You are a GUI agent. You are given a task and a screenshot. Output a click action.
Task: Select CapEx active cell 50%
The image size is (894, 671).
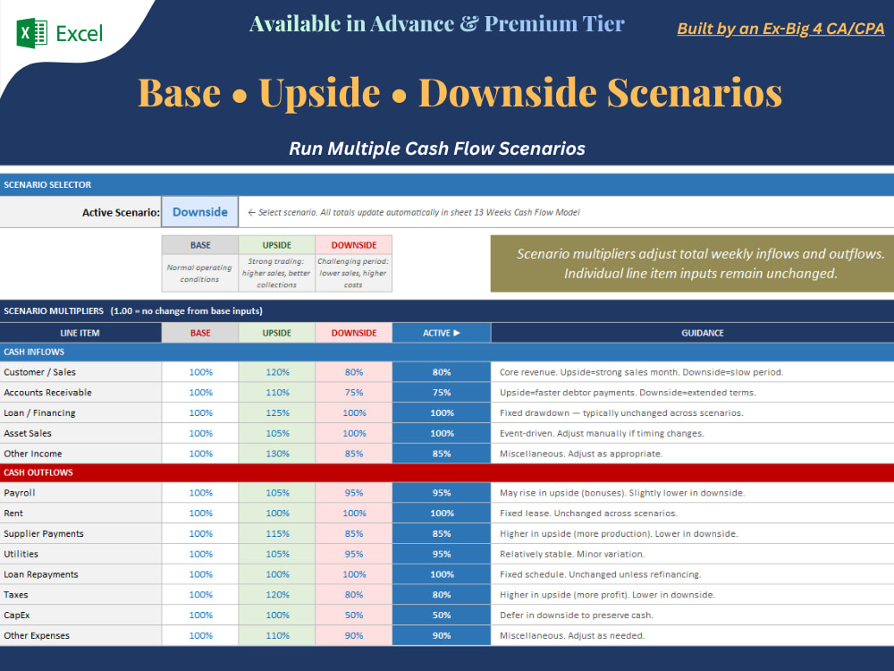(x=442, y=616)
